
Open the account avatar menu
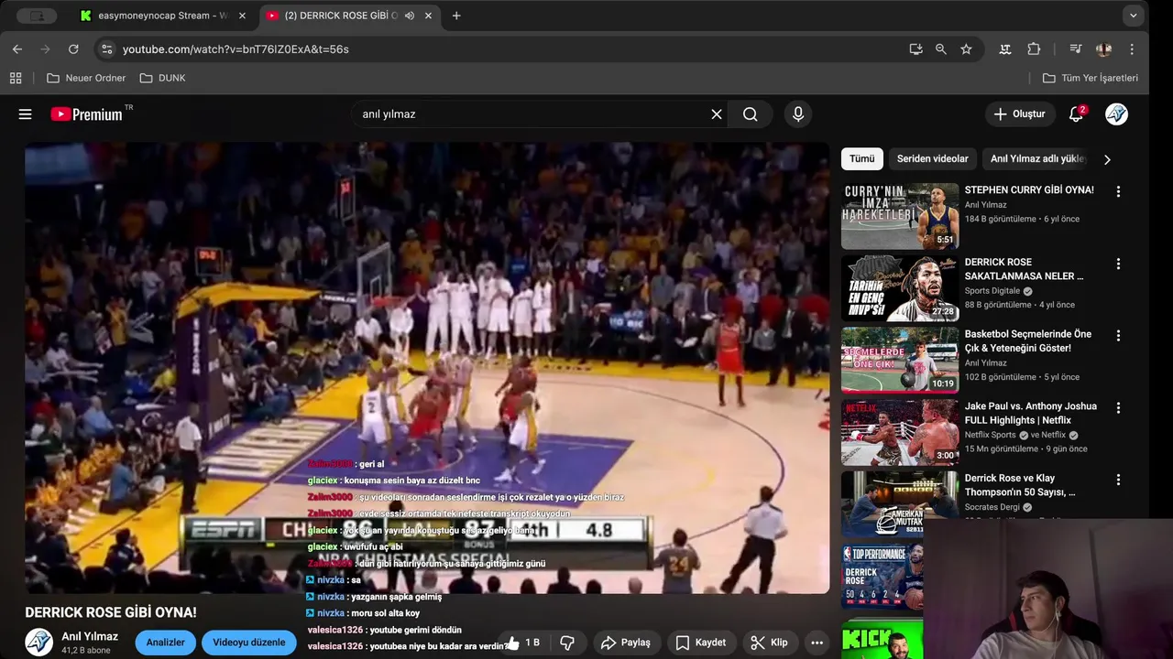(1116, 114)
